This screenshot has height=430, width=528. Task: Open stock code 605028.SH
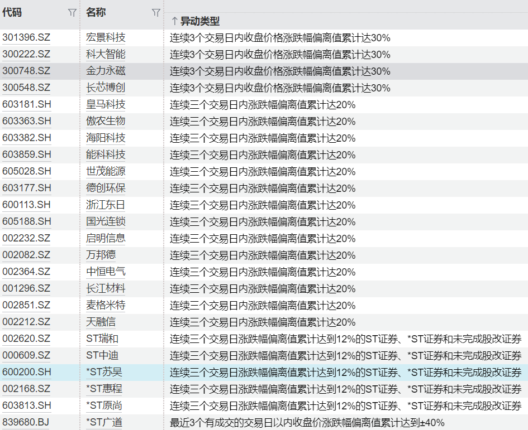tap(27, 171)
